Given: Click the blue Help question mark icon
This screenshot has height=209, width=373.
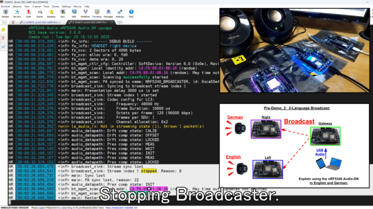Looking at the screenshot, I should pyautogui.click(x=131, y=13).
